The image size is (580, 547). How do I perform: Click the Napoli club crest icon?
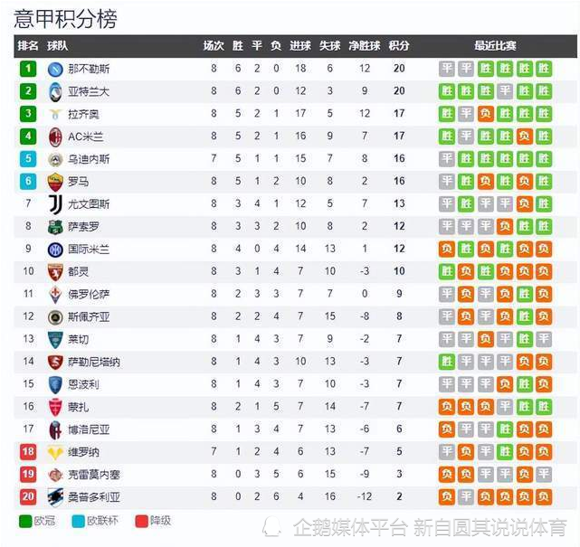55,69
